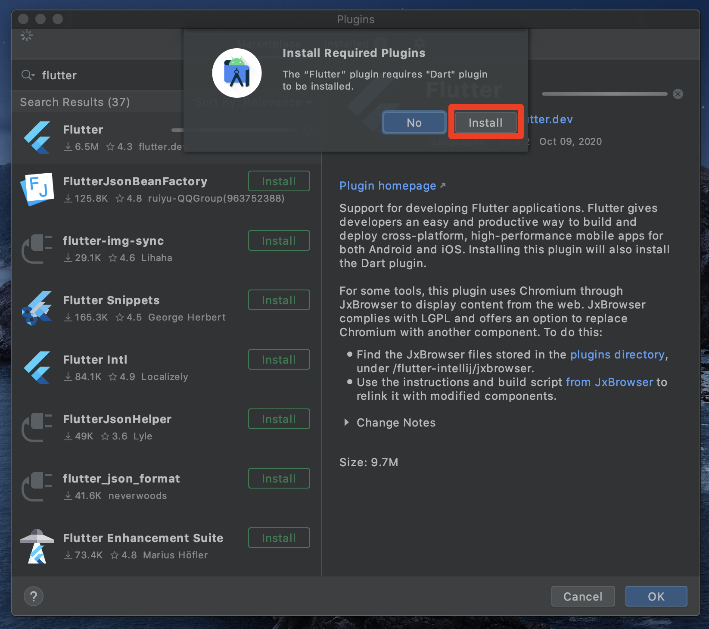709x629 pixels.
Task: Click the 6.5M download count for Flutter
Action: 81,146
